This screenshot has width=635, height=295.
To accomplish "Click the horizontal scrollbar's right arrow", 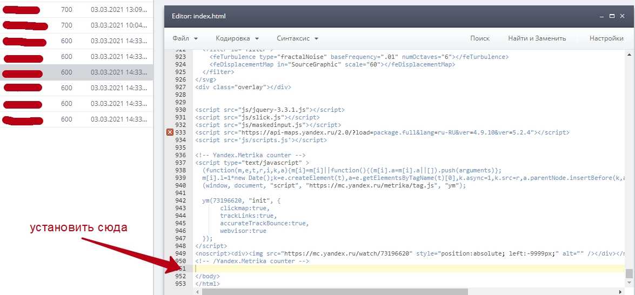I will click(x=621, y=292).
